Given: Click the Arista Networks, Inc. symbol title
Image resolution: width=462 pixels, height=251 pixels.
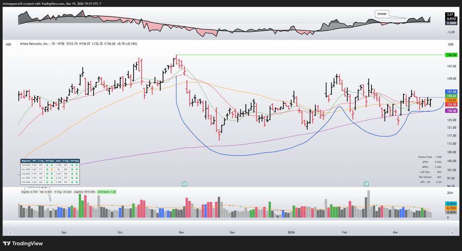Looking at the screenshot, I should tap(34, 44).
